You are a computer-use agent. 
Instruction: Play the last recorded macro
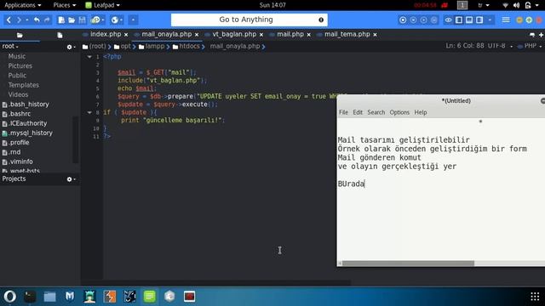click(423, 20)
